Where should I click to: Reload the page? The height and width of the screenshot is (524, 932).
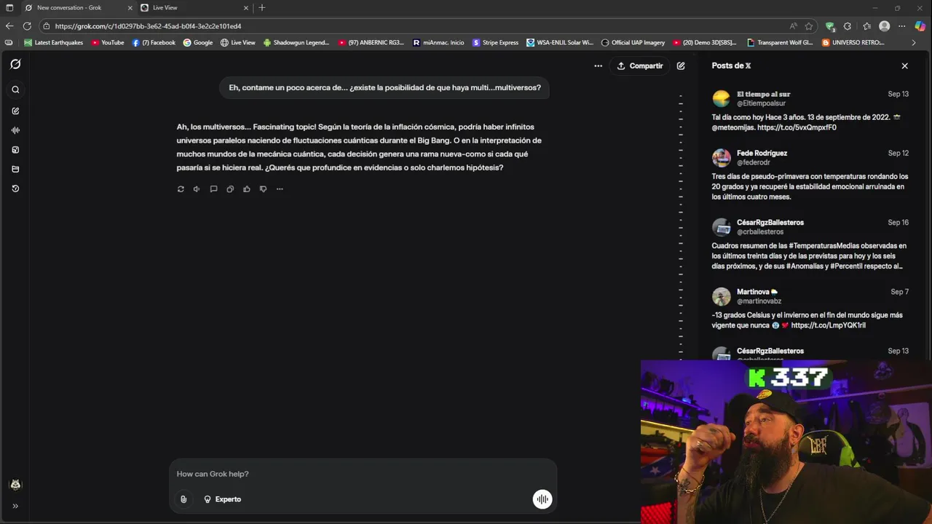tap(27, 26)
